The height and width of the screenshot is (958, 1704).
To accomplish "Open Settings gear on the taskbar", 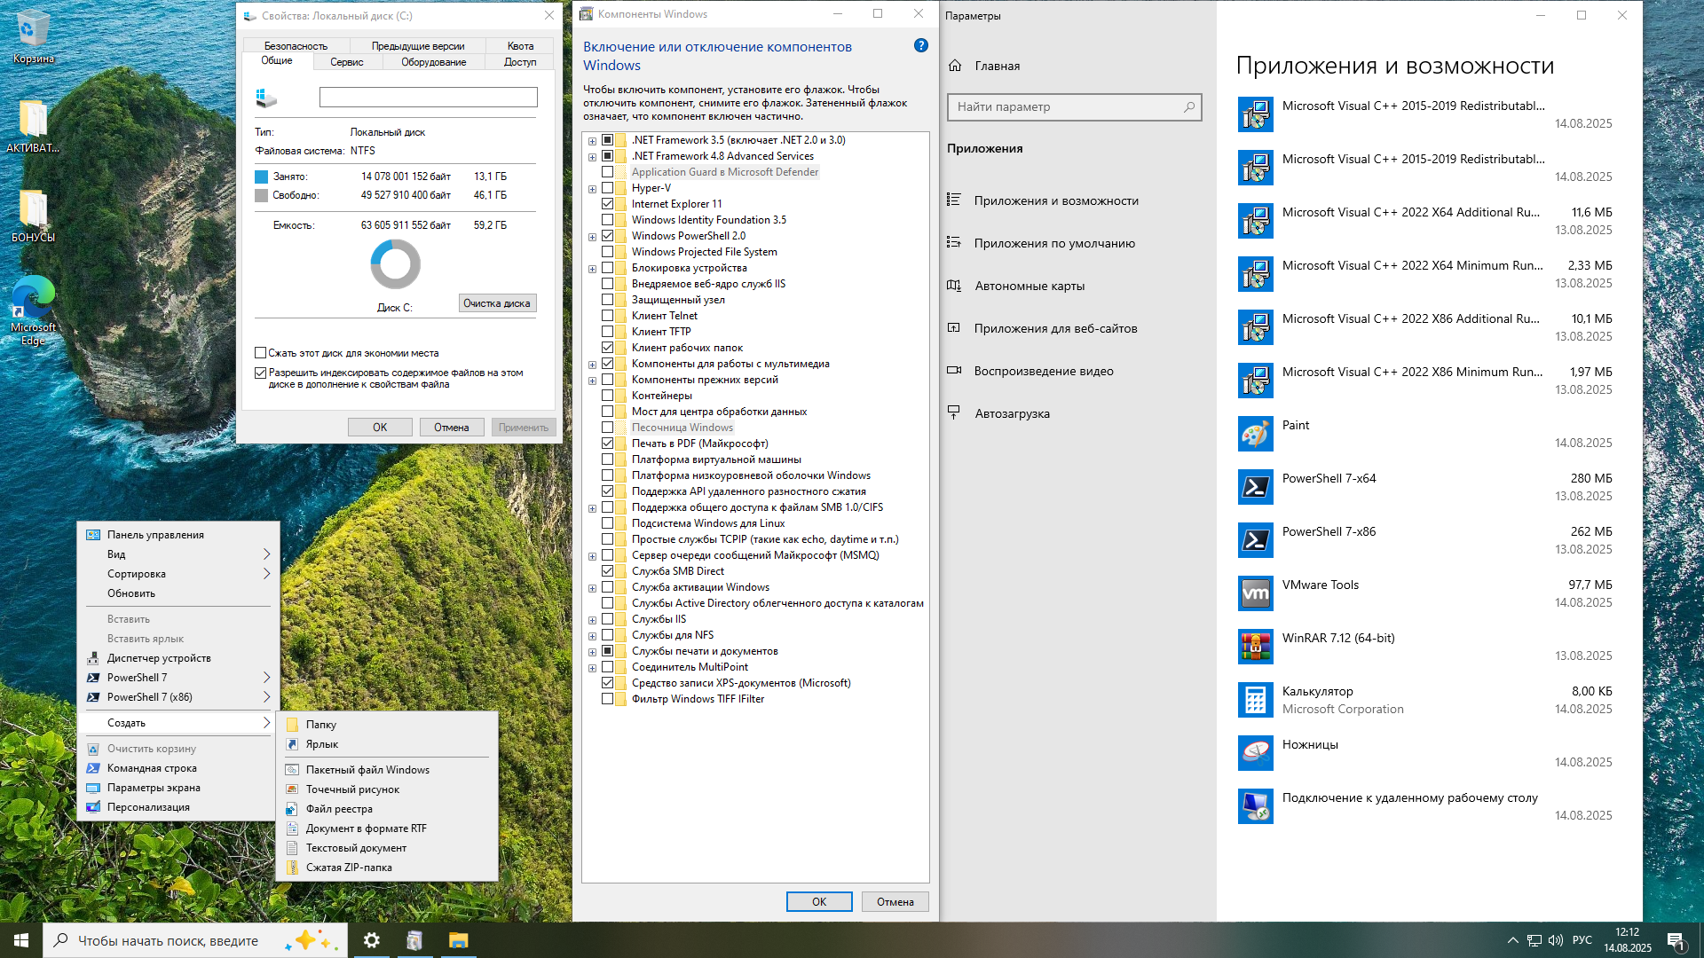I will pyautogui.click(x=372, y=940).
